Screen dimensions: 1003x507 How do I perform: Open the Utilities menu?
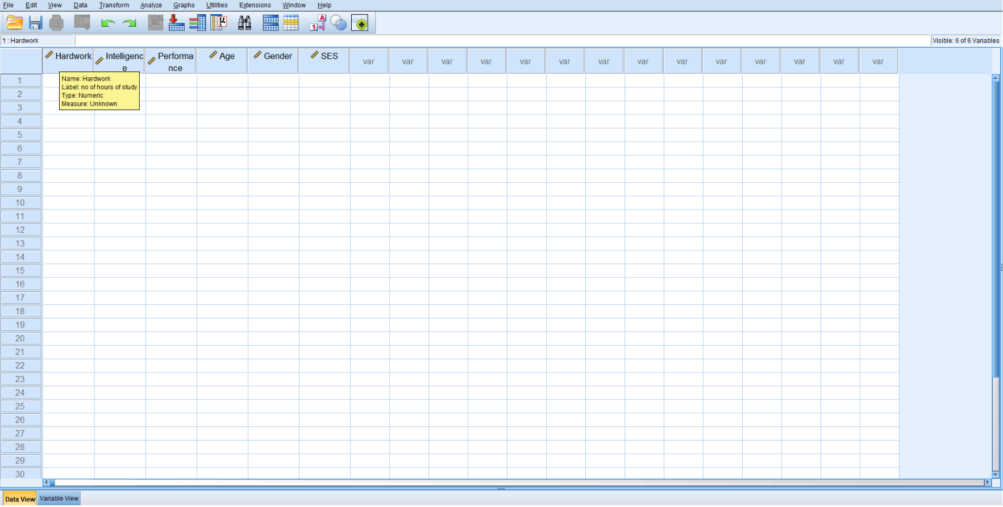coord(217,5)
